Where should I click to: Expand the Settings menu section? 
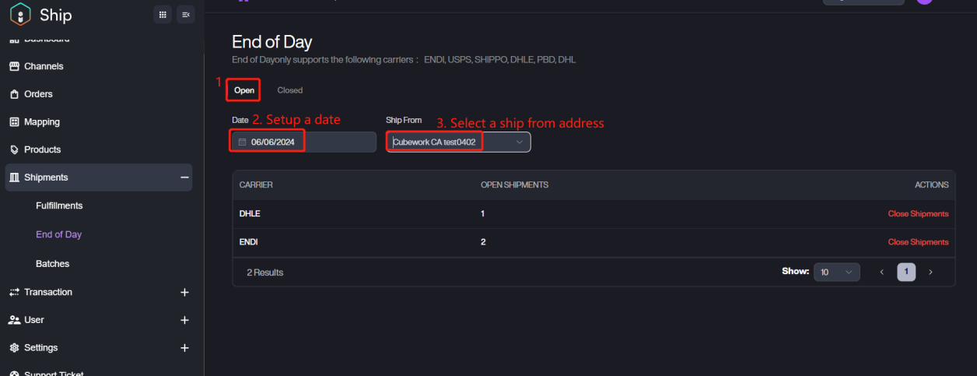[184, 348]
